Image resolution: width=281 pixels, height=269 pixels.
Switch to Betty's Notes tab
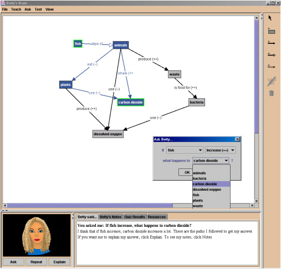(110, 217)
